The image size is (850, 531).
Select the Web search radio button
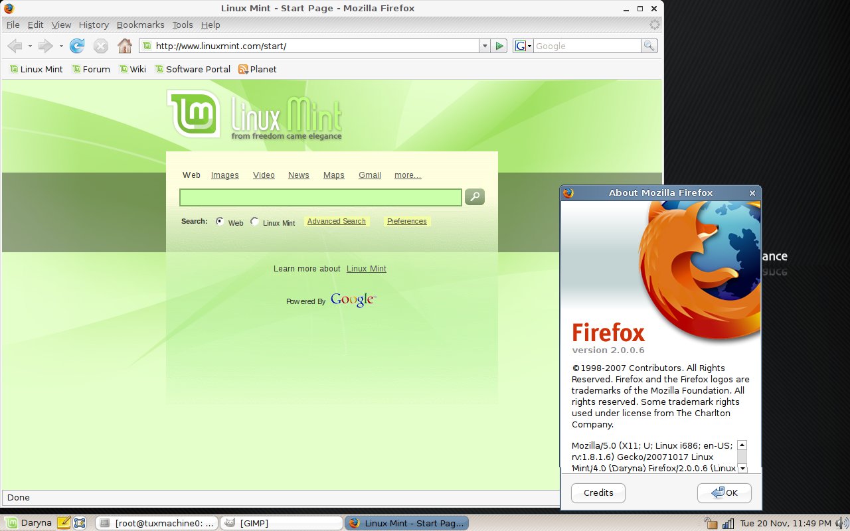220,222
